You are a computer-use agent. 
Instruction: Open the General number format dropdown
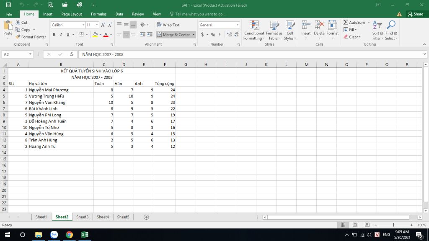(x=237, y=25)
